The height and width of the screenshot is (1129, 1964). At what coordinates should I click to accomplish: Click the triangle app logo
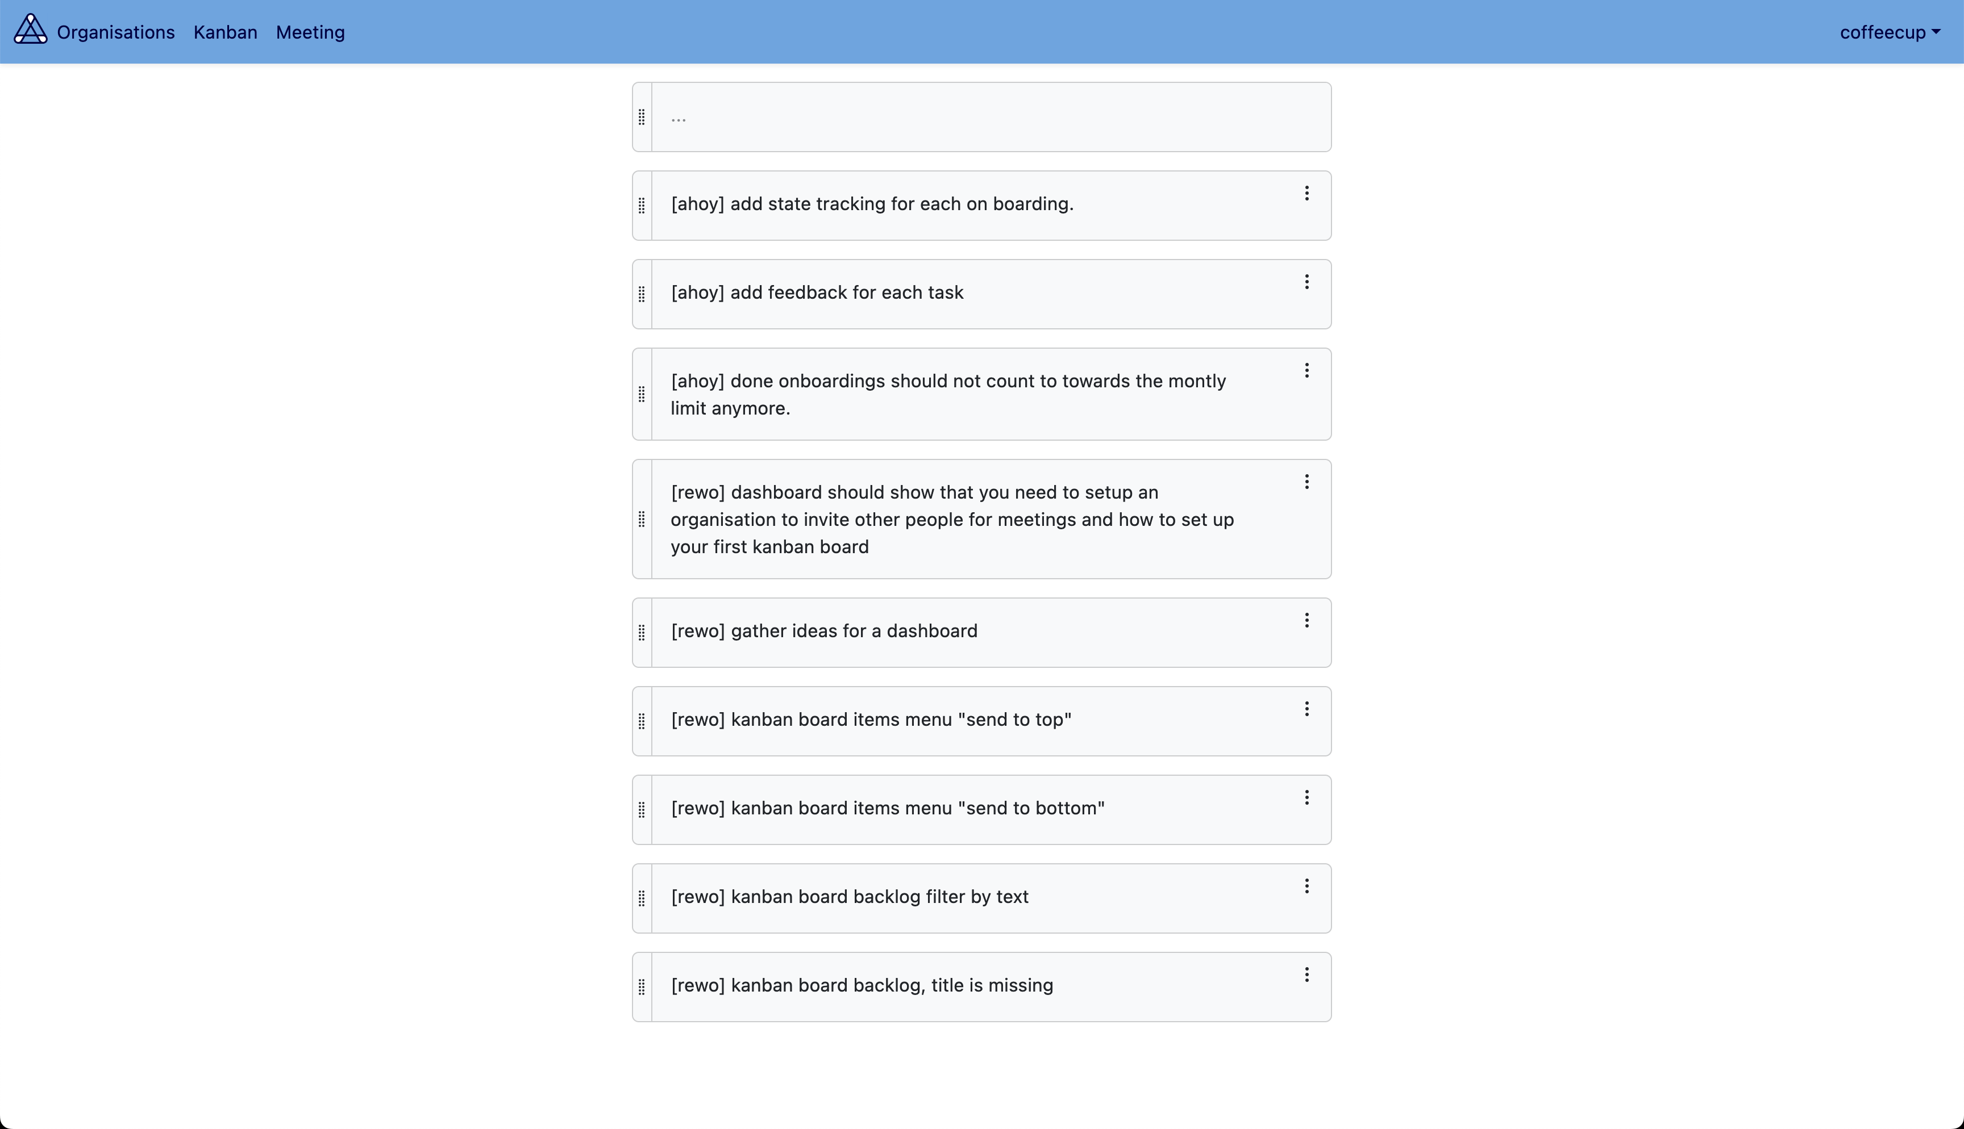coord(30,30)
